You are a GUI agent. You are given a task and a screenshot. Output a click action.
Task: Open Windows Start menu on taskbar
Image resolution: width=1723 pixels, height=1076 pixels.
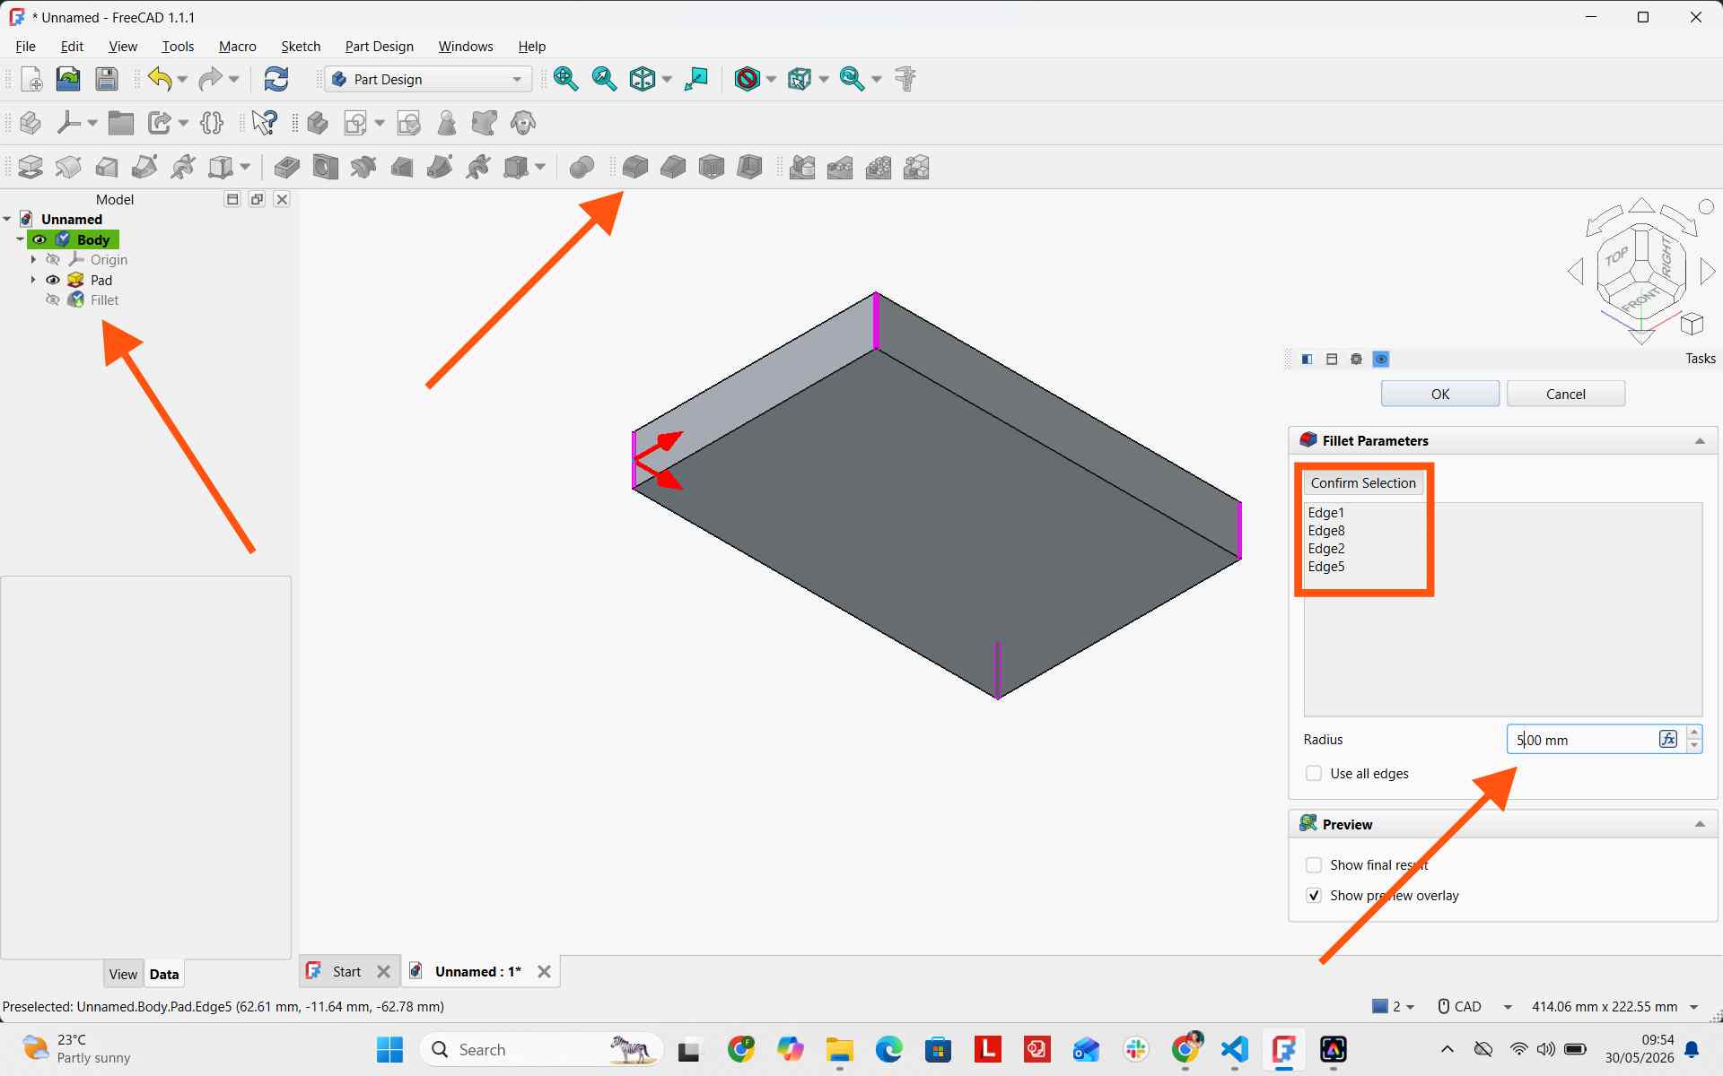(x=389, y=1049)
